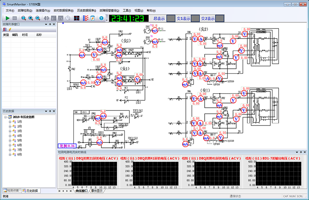Start monitoring with the green play icon
This screenshot has width=309, height=200.
coord(7,18)
